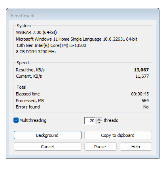Click the elapsed time value 00:00:45

pos(140,94)
